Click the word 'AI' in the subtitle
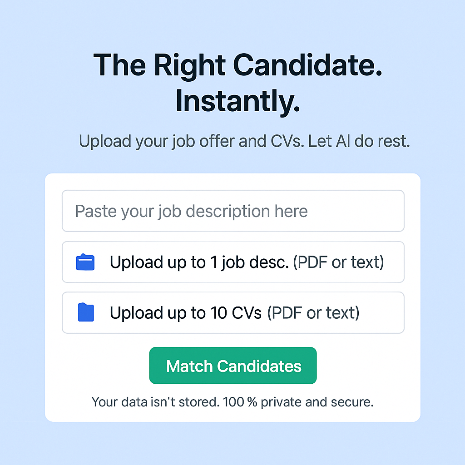The width and height of the screenshot is (465, 465). point(342,141)
